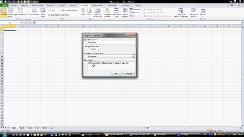Click OK in macro dialog
The width and height of the screenshot is (244, 137).
click(x=116, y=73)
